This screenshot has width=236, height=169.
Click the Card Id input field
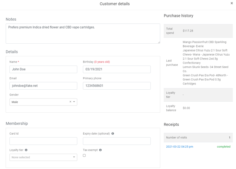[43, 141]
